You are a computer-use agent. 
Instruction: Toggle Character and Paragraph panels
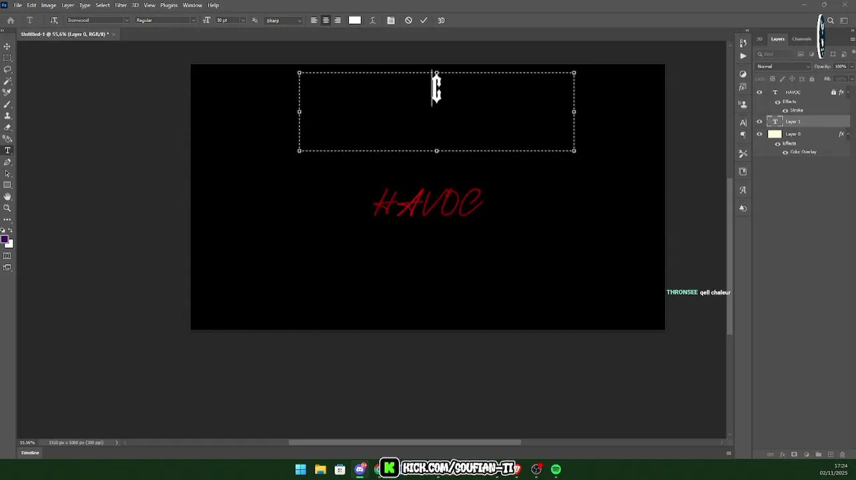click(391, 21)
